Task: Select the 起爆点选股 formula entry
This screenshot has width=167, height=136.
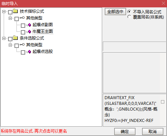Action: tap(43, 52)
